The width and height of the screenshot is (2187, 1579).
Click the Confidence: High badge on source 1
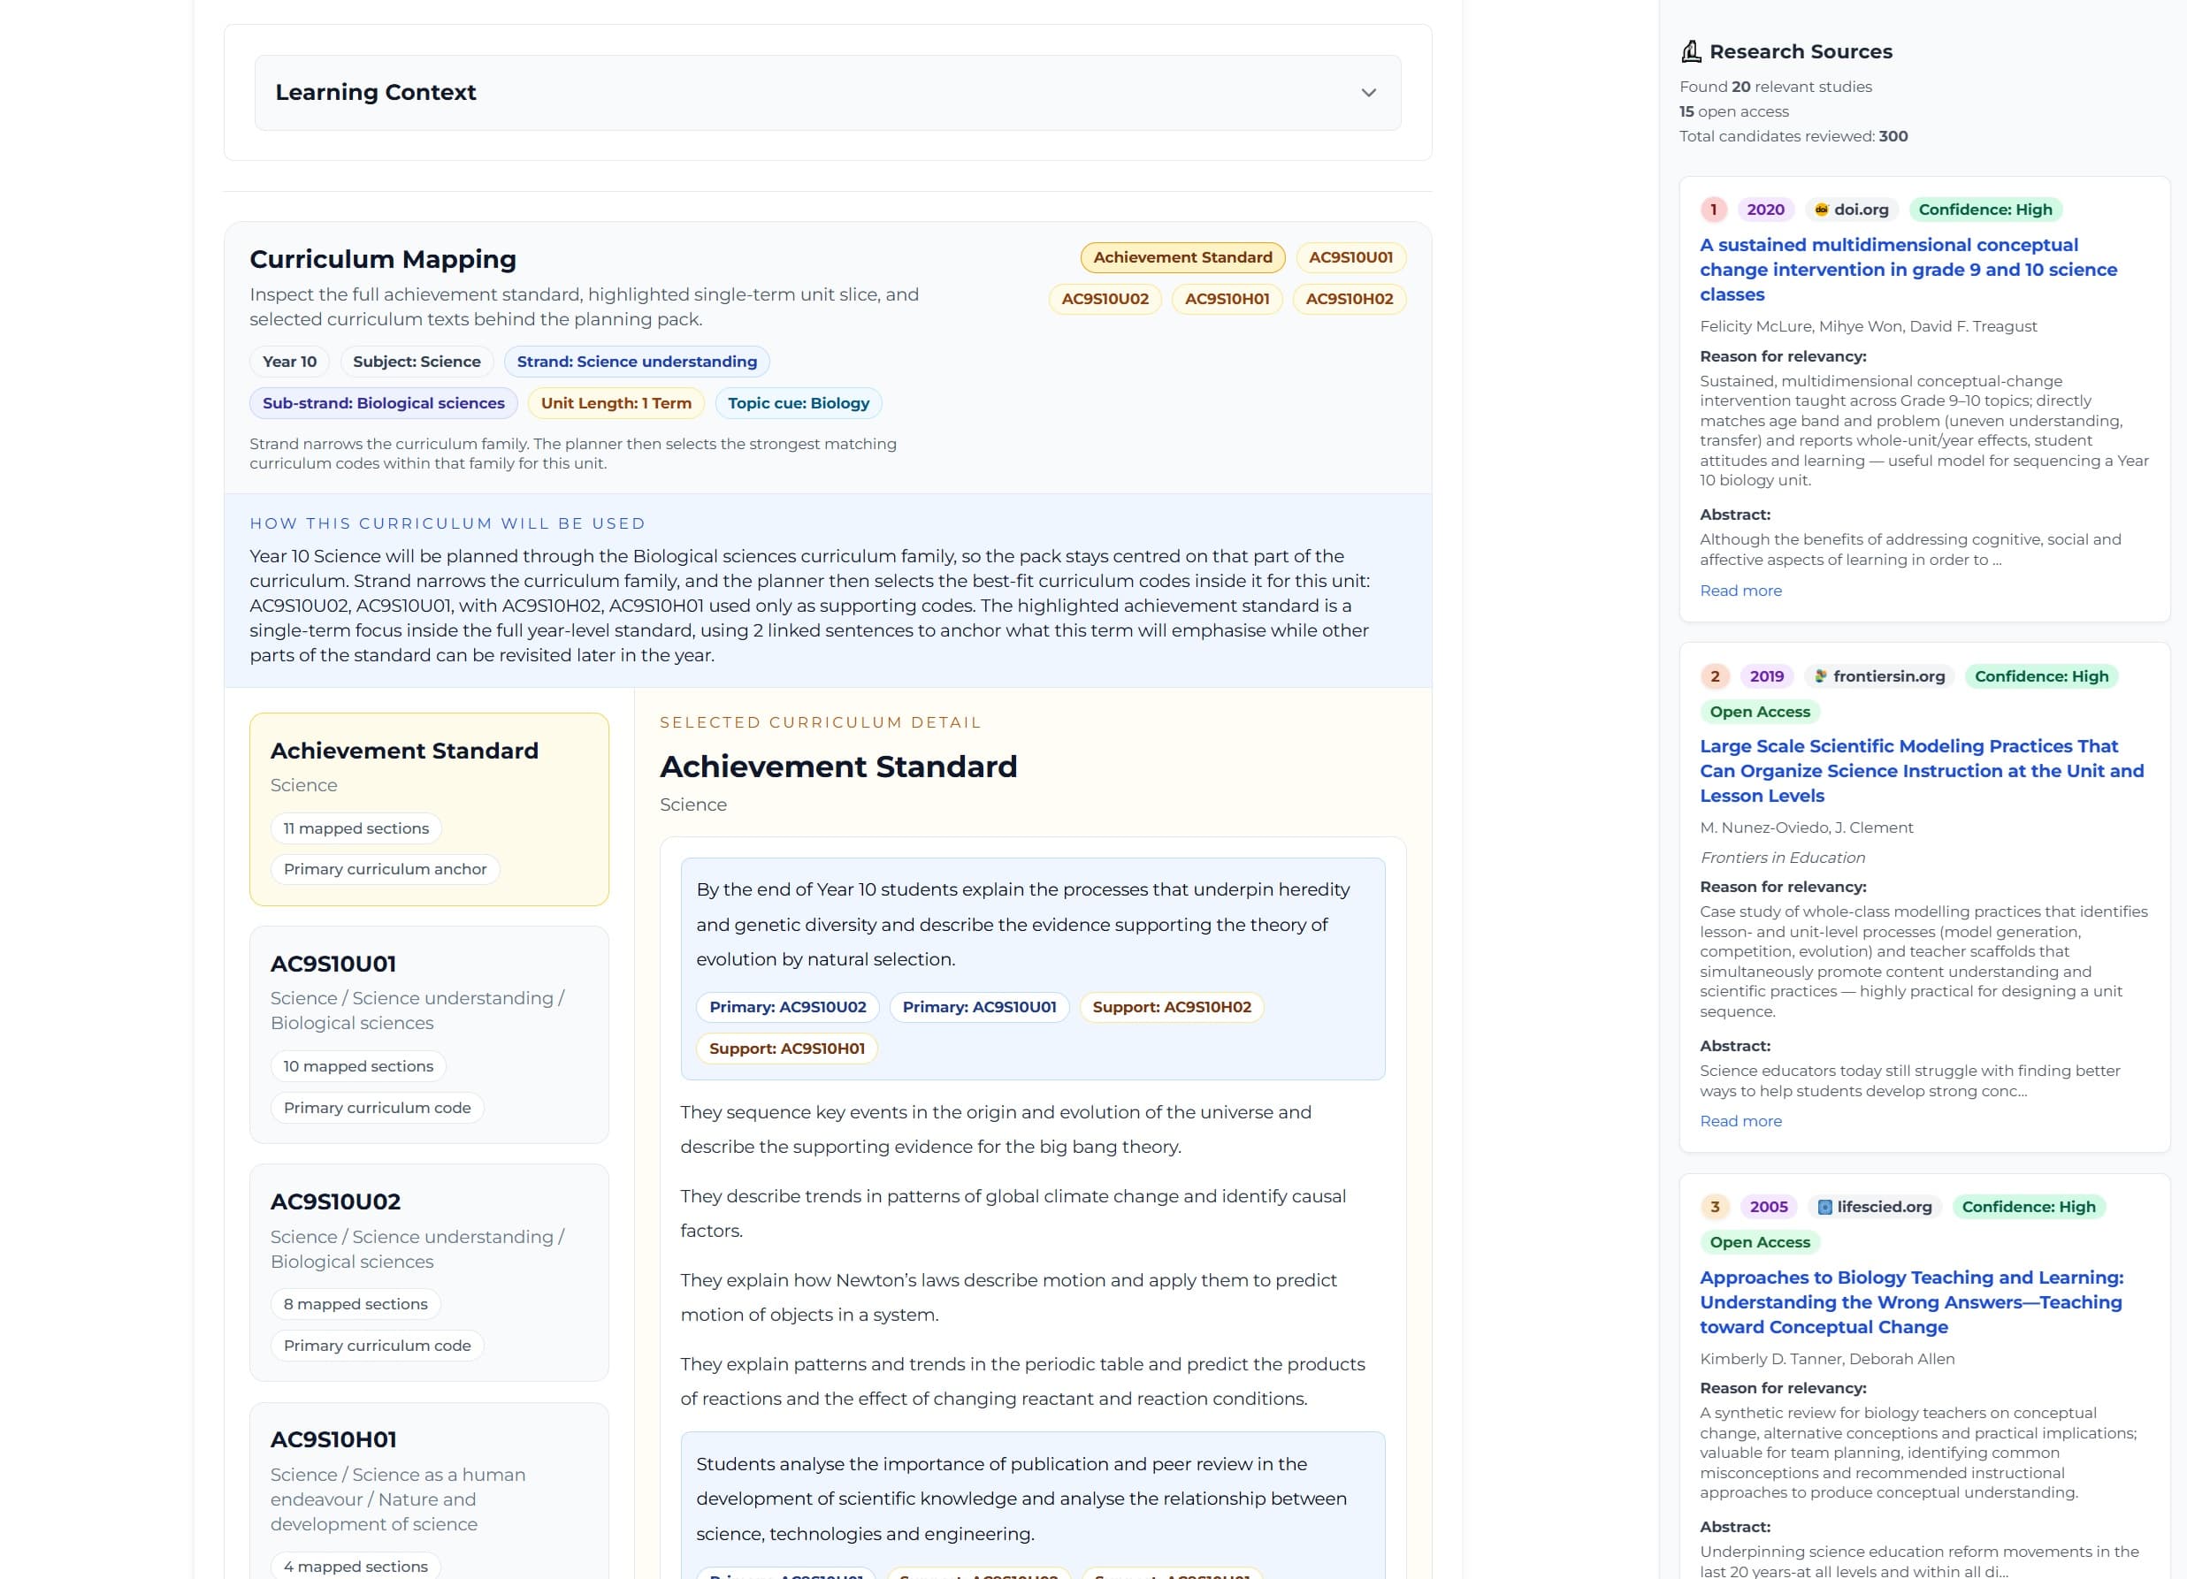pyautogui.click(x=1985, y=210)
